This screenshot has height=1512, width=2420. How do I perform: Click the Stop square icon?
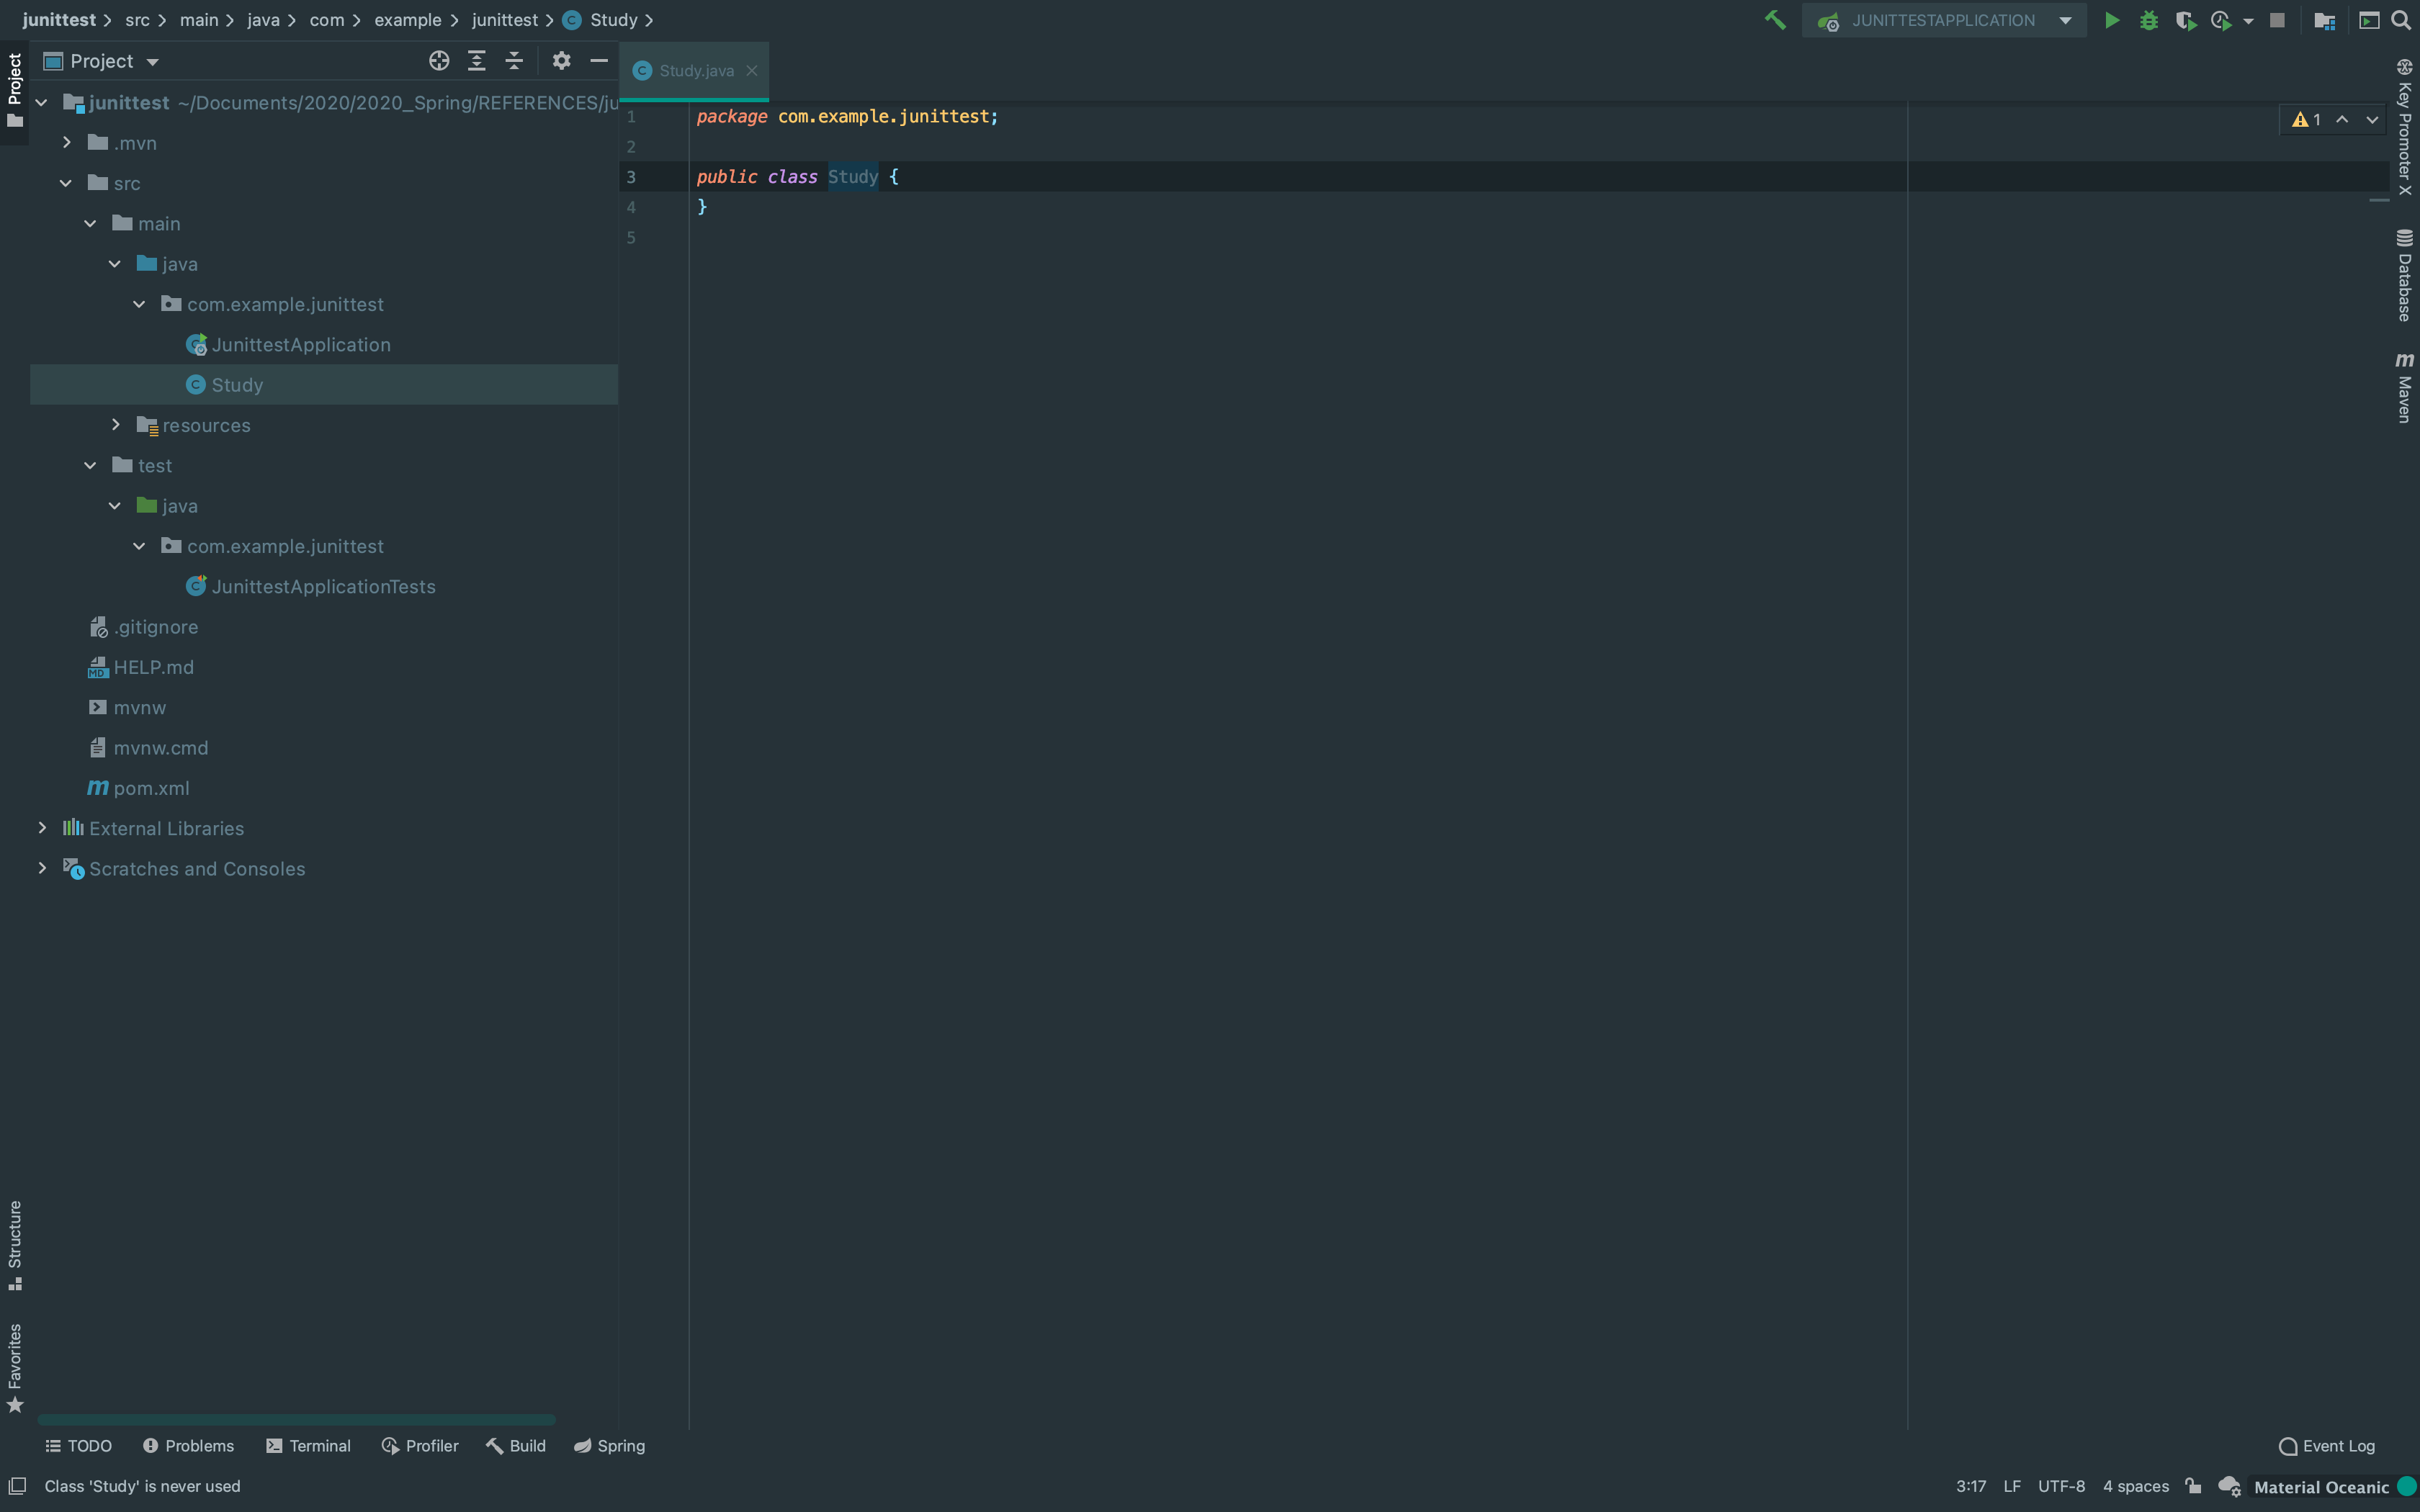(x=2277, y=20)
